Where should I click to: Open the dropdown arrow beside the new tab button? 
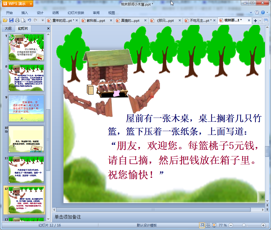coord(260,21)
